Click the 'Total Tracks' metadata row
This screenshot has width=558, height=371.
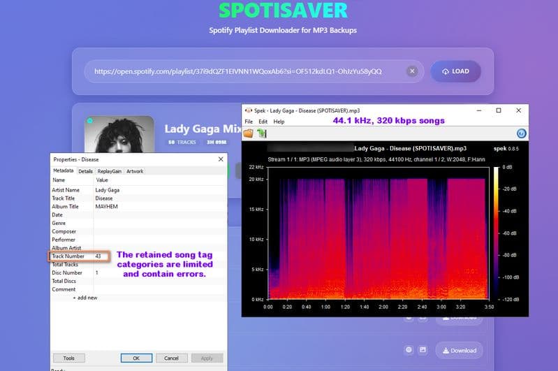tap(138, 264)
